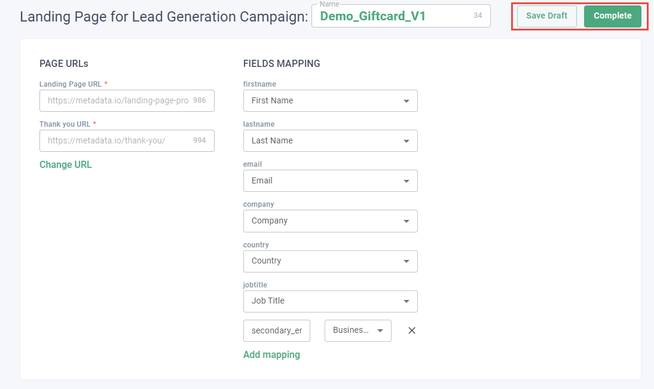Remove the secondary_er custom mapping row
The width and height of the screenshot is (654, 389).
pos(411,330)
